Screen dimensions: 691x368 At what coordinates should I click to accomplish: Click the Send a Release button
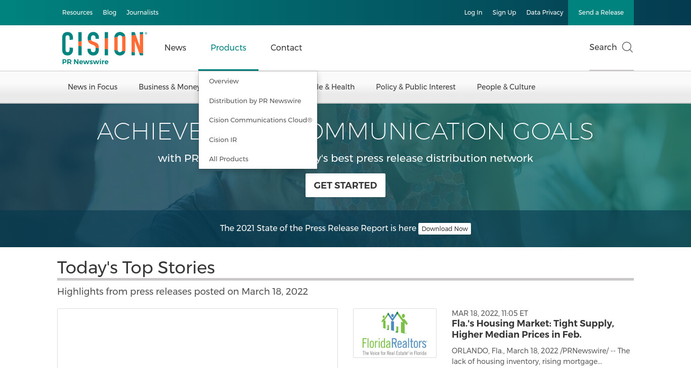[x=601, y=13]
